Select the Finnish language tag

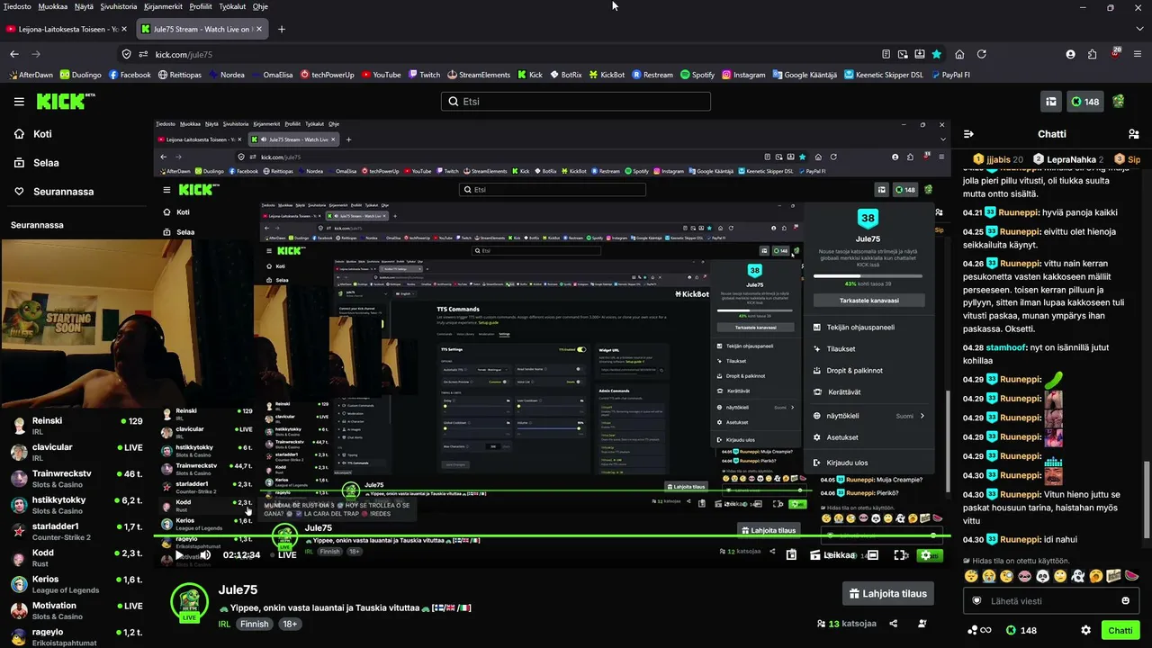pos(255,624)
